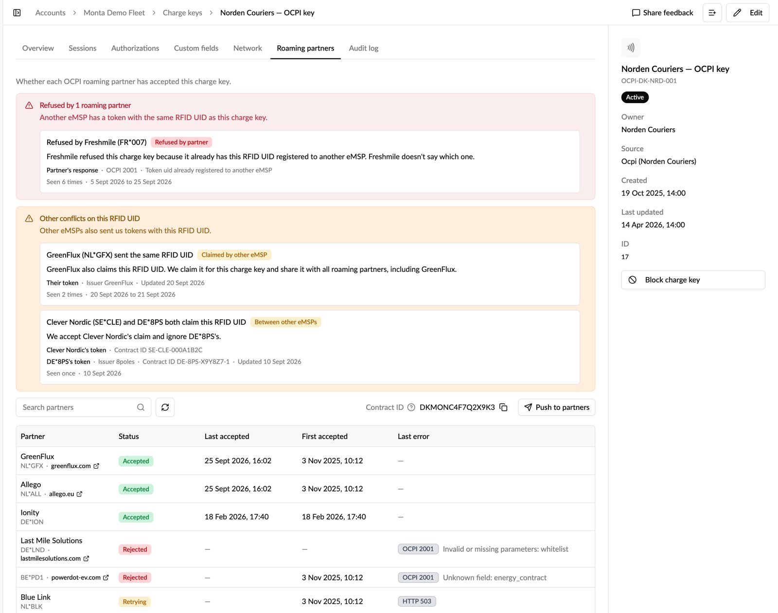Open the Audit log tab
Image resolution: width=778 pixels, height=613 pixels.
pos(363,48)
